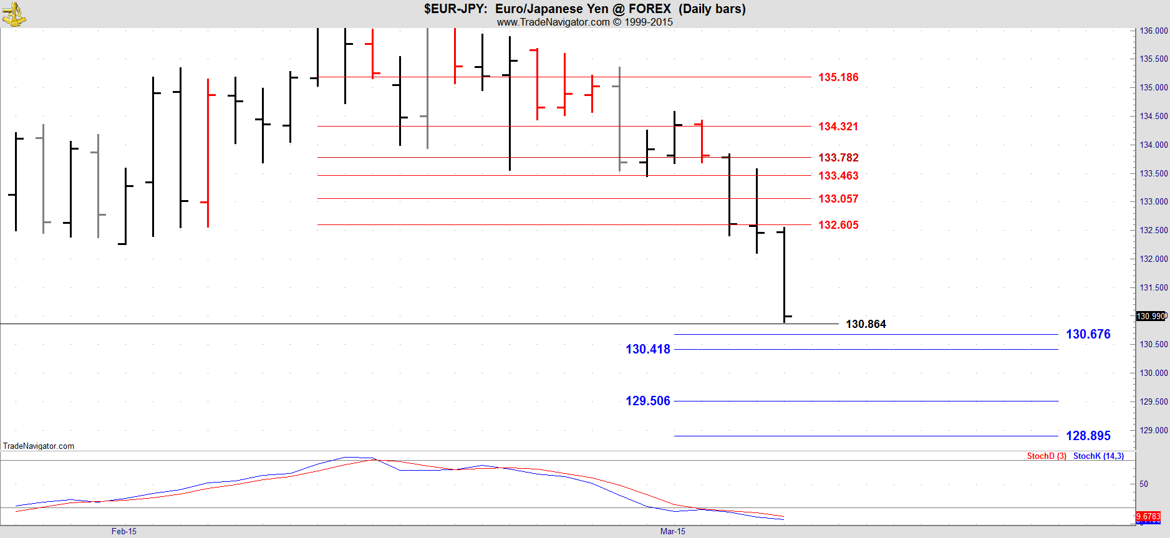Click TradeNavigator.com watermark above stochastic panel
Image resolution: width=1170 pixels, height=538 pixels.
point(39,446)
